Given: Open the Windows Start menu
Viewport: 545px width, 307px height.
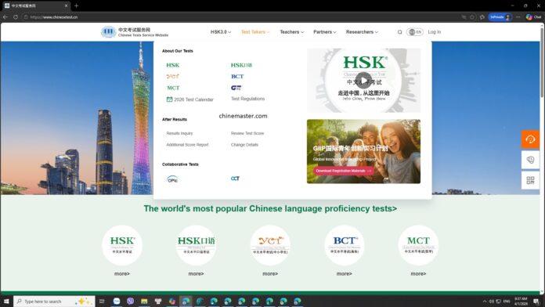Looking at the screenshot, I should click(6, 301).
